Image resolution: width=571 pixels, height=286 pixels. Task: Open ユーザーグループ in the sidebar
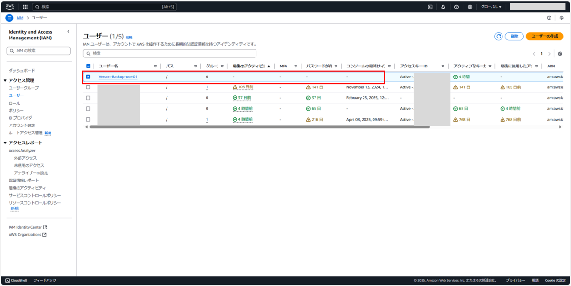click(24, 88)
